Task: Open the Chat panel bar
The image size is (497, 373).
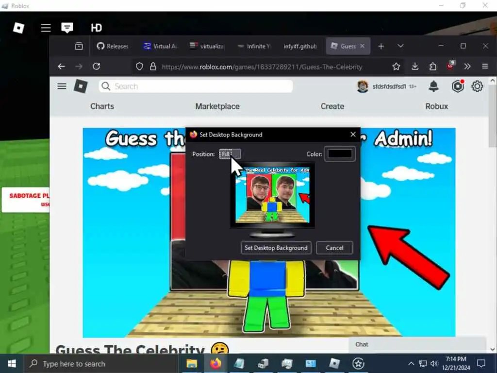Action: [417, 345]
